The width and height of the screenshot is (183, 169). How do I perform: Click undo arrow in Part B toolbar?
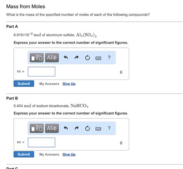66,128
